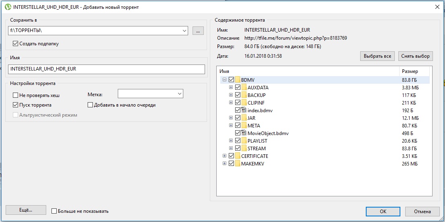The height and width of the screenshot is (222, 445).
Task: Open the save path dropdown
Action: 185,30
